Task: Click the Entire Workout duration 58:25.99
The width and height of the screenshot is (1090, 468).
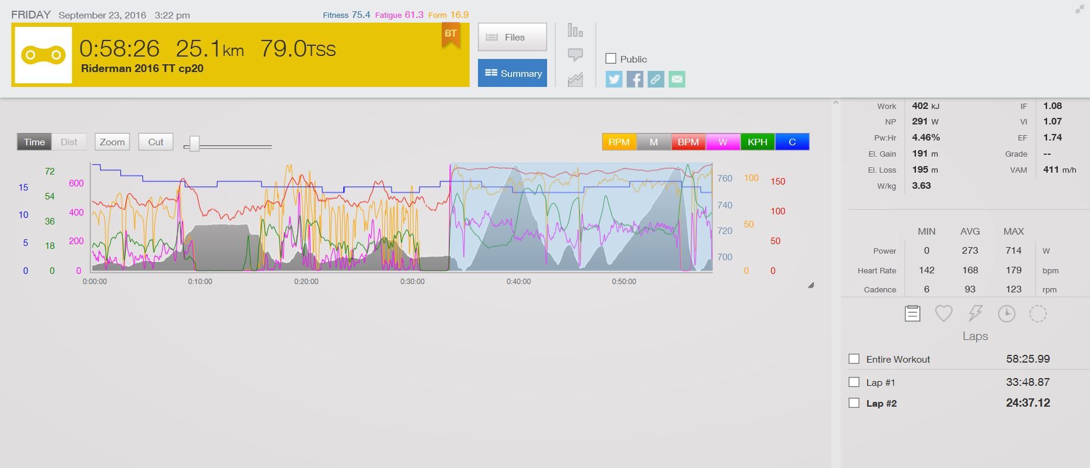Action: click(x=1028, y=359)
